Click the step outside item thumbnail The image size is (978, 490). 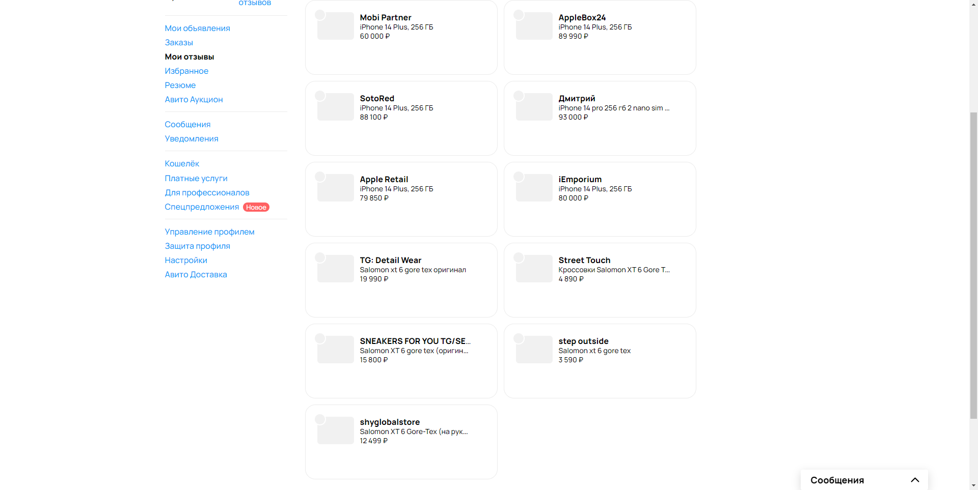(534, 350)
